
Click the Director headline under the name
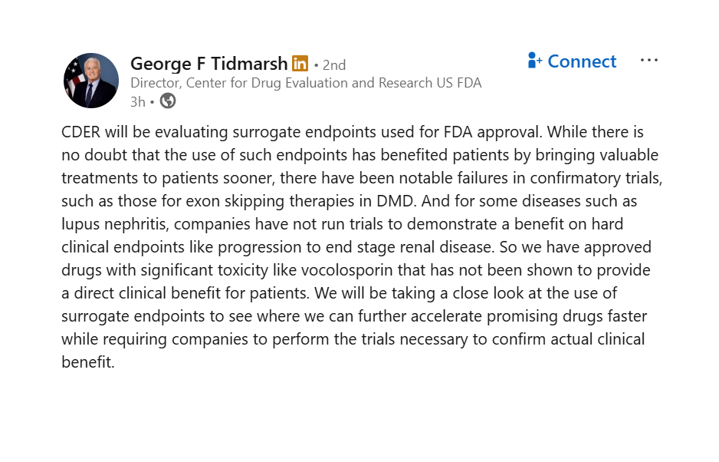coord(305,83)
